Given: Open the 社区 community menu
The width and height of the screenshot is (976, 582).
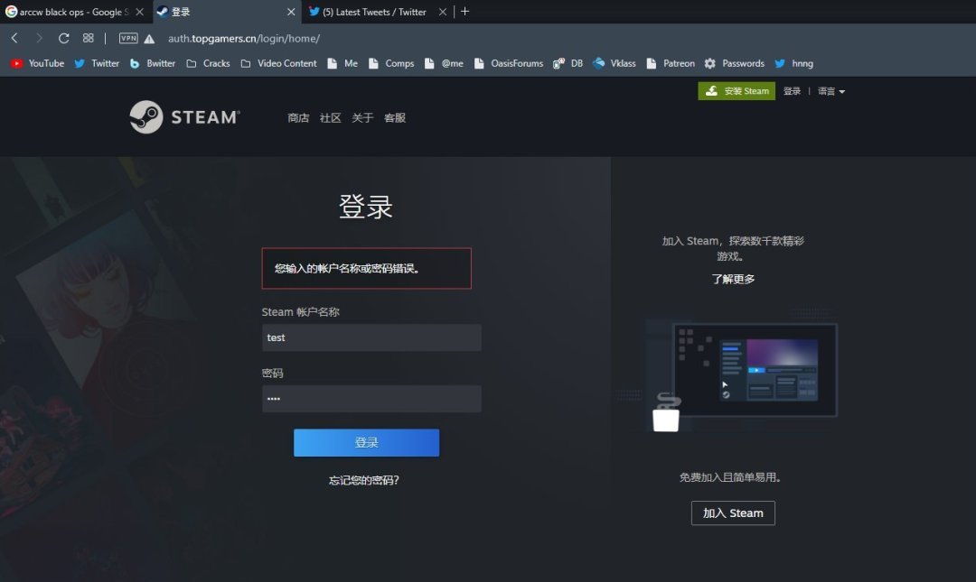Looking at the screenshot, I should tap(331, 117).
